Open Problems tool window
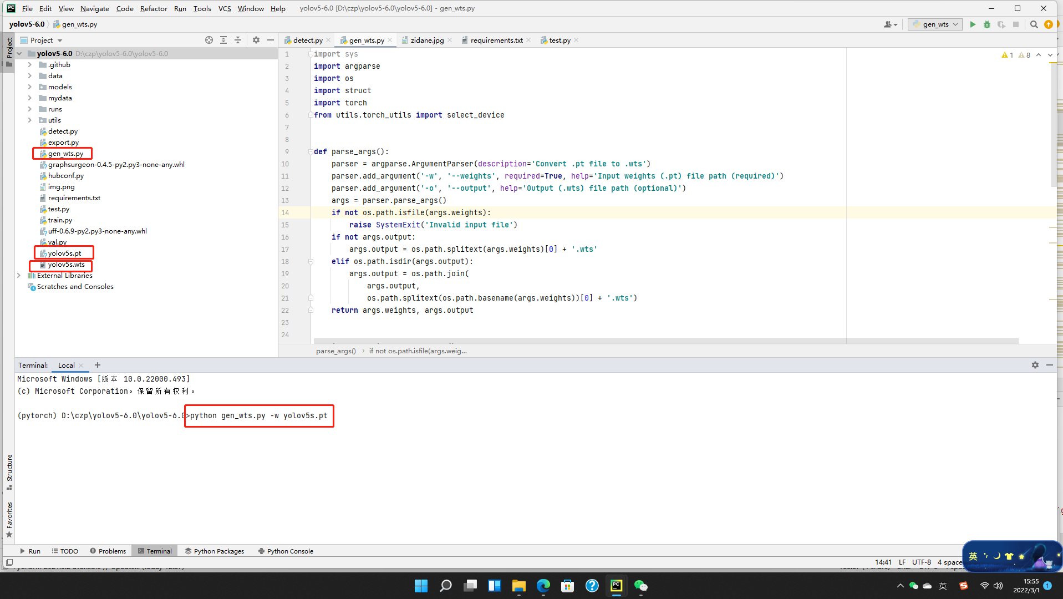This screenshot has width=1063, height=599. pos(108,551)
